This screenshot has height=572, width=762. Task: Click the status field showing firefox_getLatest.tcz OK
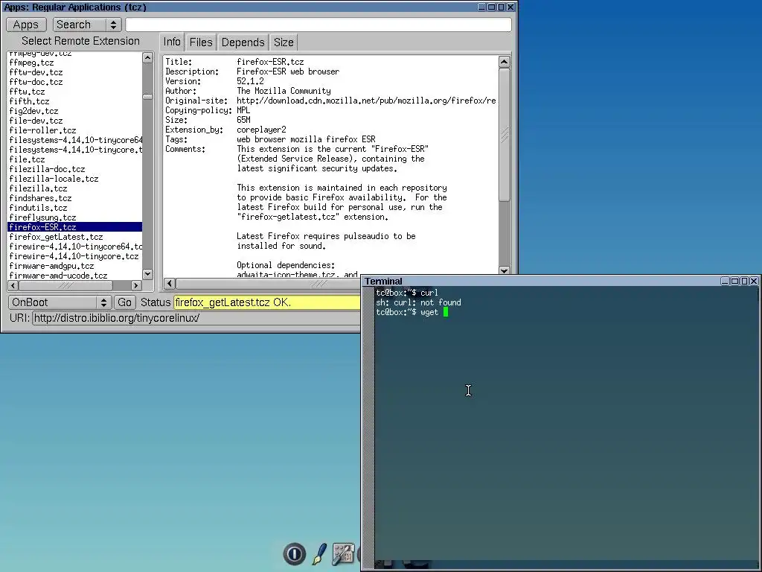coord(267,302)
